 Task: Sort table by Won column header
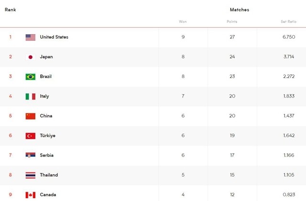click(183, 21)
